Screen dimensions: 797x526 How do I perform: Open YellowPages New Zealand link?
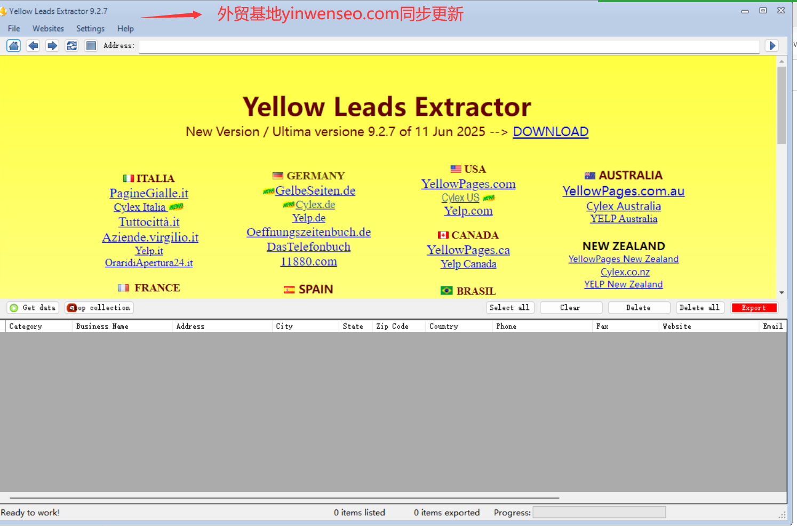click(x=624, y=259)
